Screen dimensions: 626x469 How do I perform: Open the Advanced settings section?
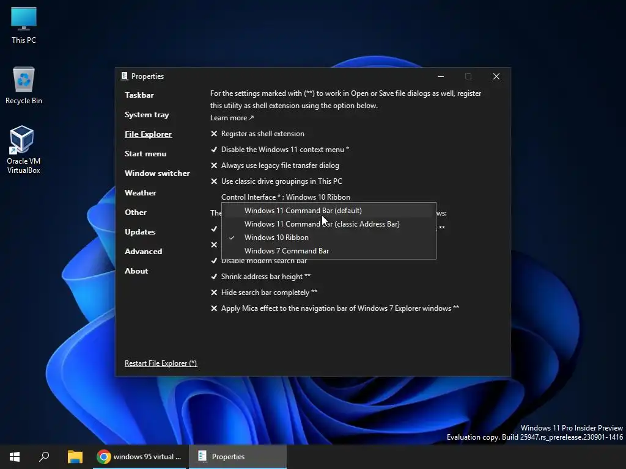click(143, 252)
